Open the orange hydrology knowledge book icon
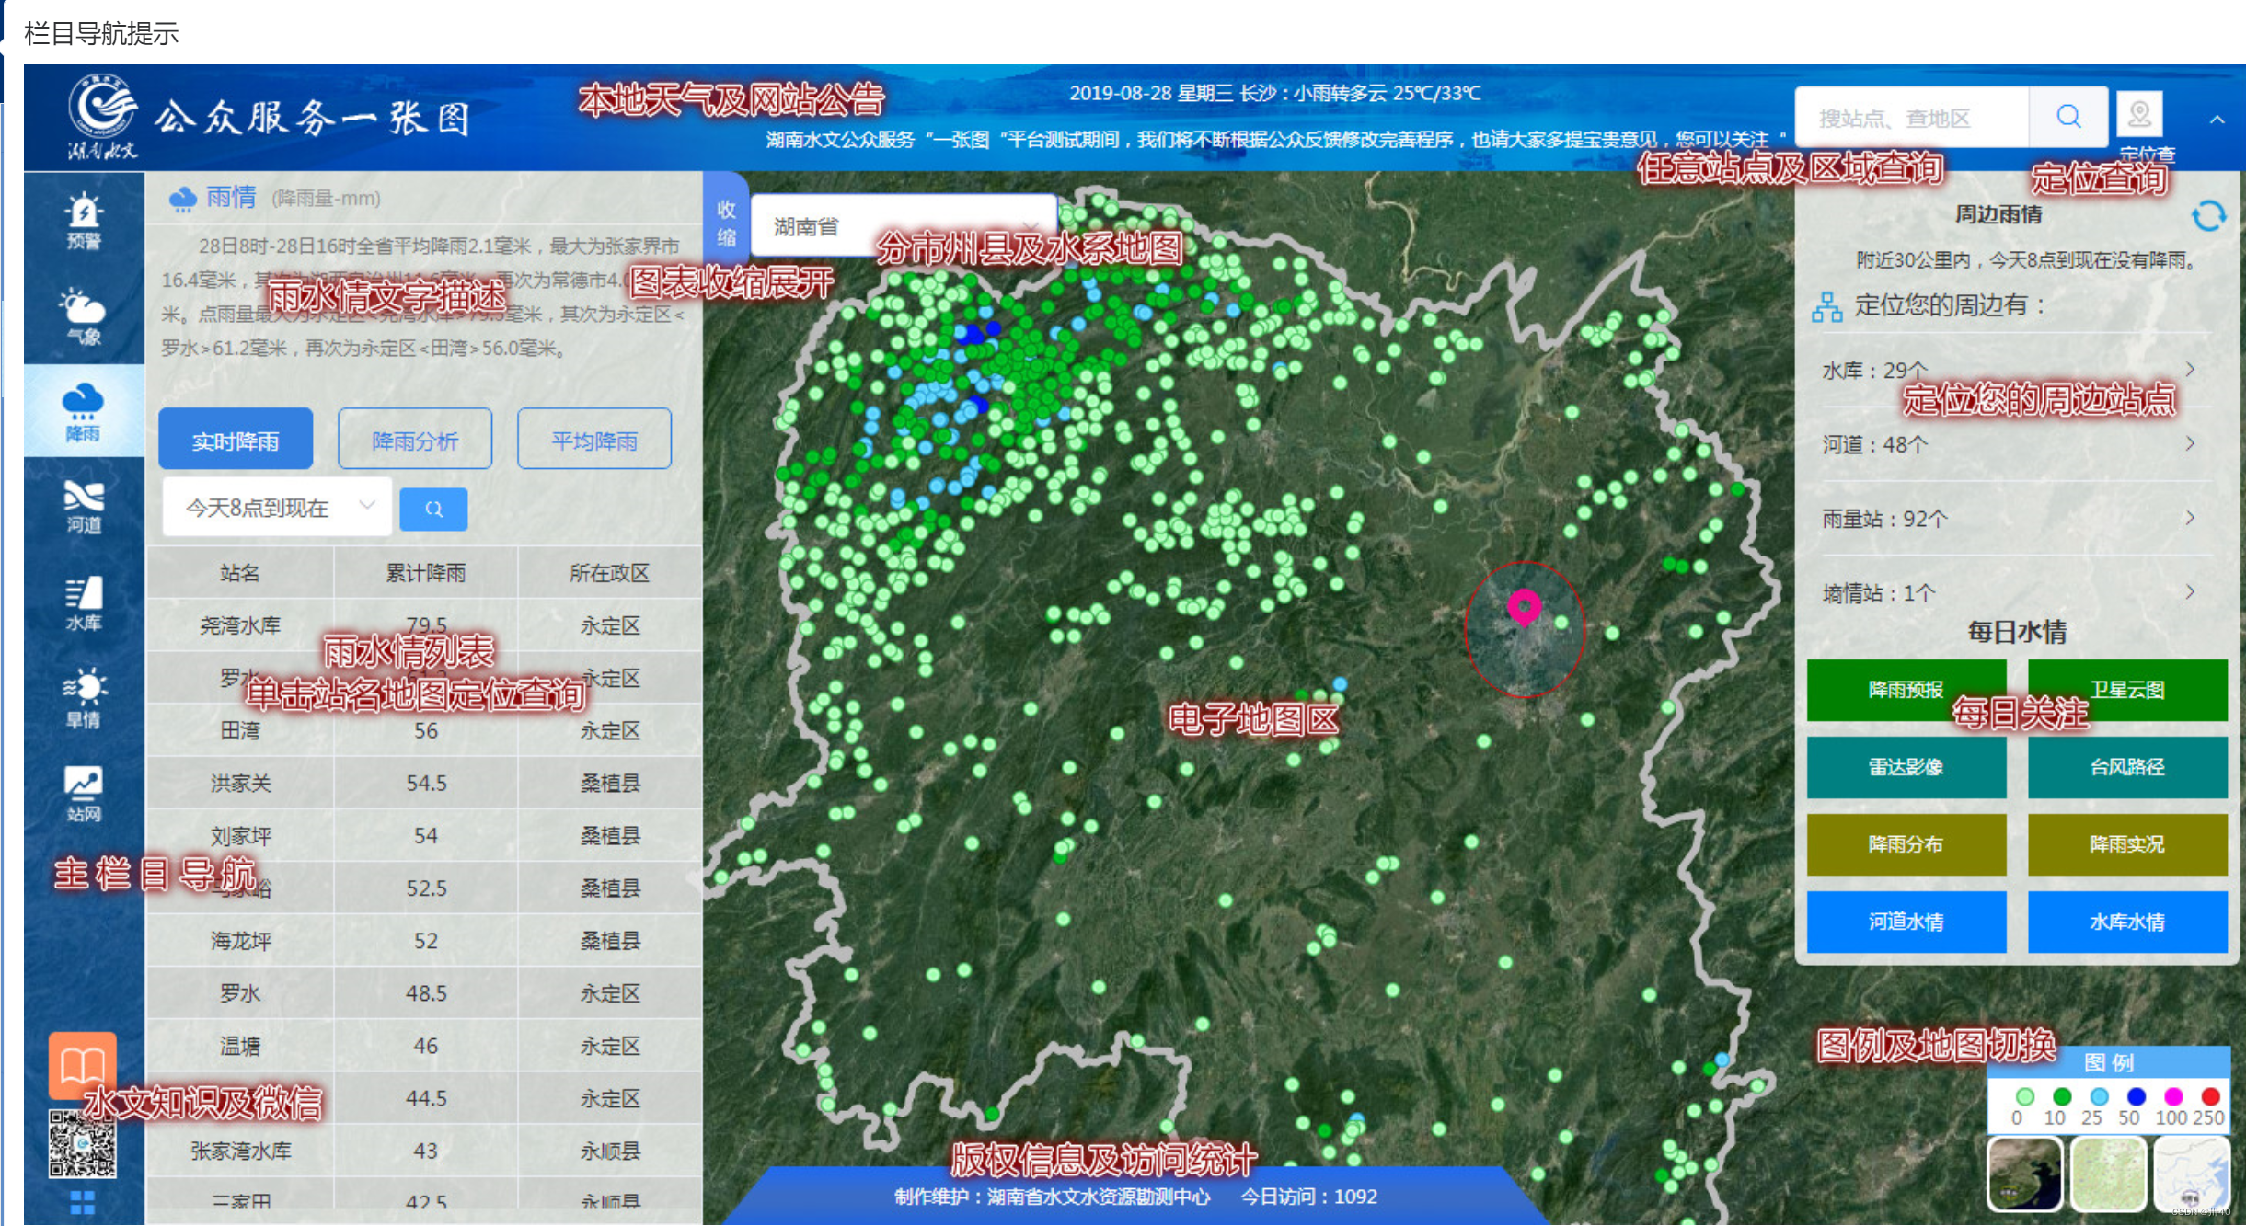The width and height of the screenshot is (2246, 1226). tap(83, 1065)
